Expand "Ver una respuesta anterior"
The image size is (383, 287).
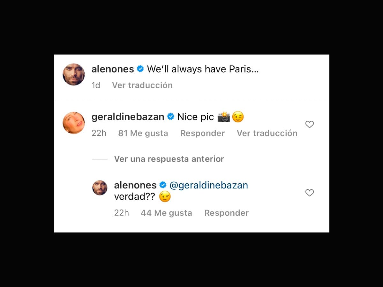point(169,159)
